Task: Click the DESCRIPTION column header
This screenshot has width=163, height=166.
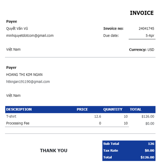Action: pos(19,109)
